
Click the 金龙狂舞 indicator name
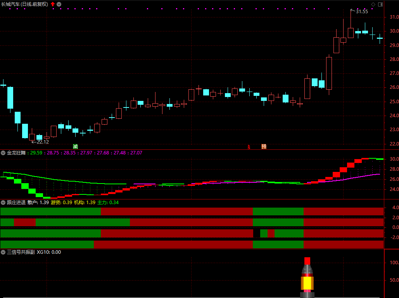click(x=16, y=153)
